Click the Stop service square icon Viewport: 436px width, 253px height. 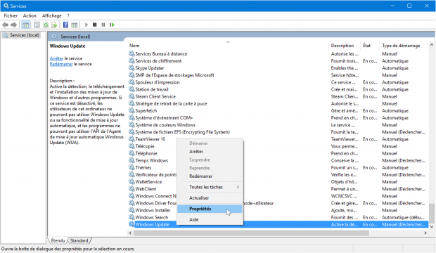[94, 25]
